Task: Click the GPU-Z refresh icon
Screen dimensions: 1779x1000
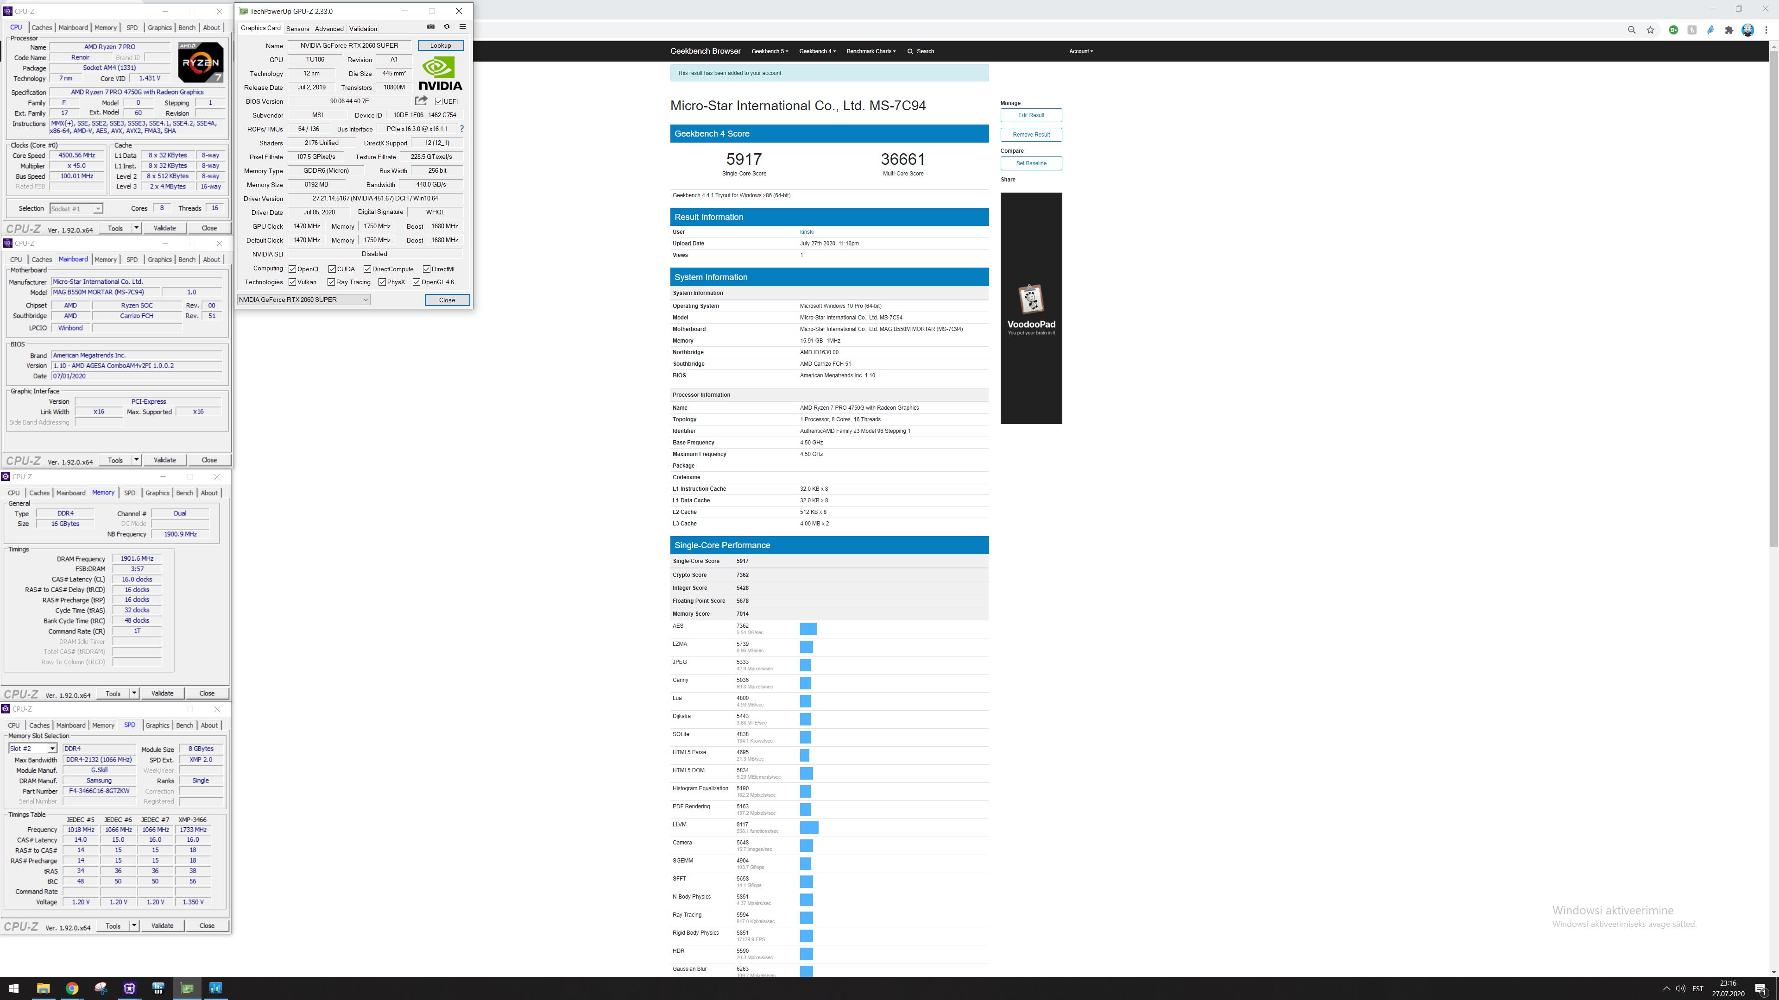Action: tap(447, 27)
